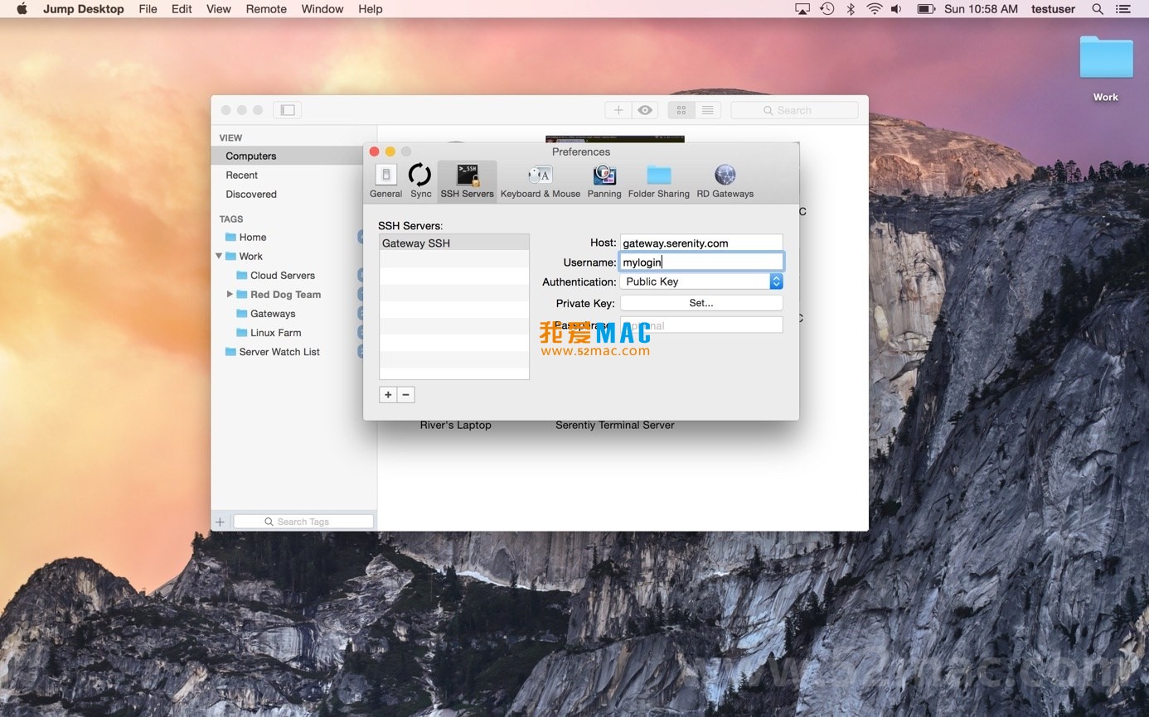Viewport: 1149px width, 717px height.
Task: Switch to list view mode
Action: (x=707, y=110)
